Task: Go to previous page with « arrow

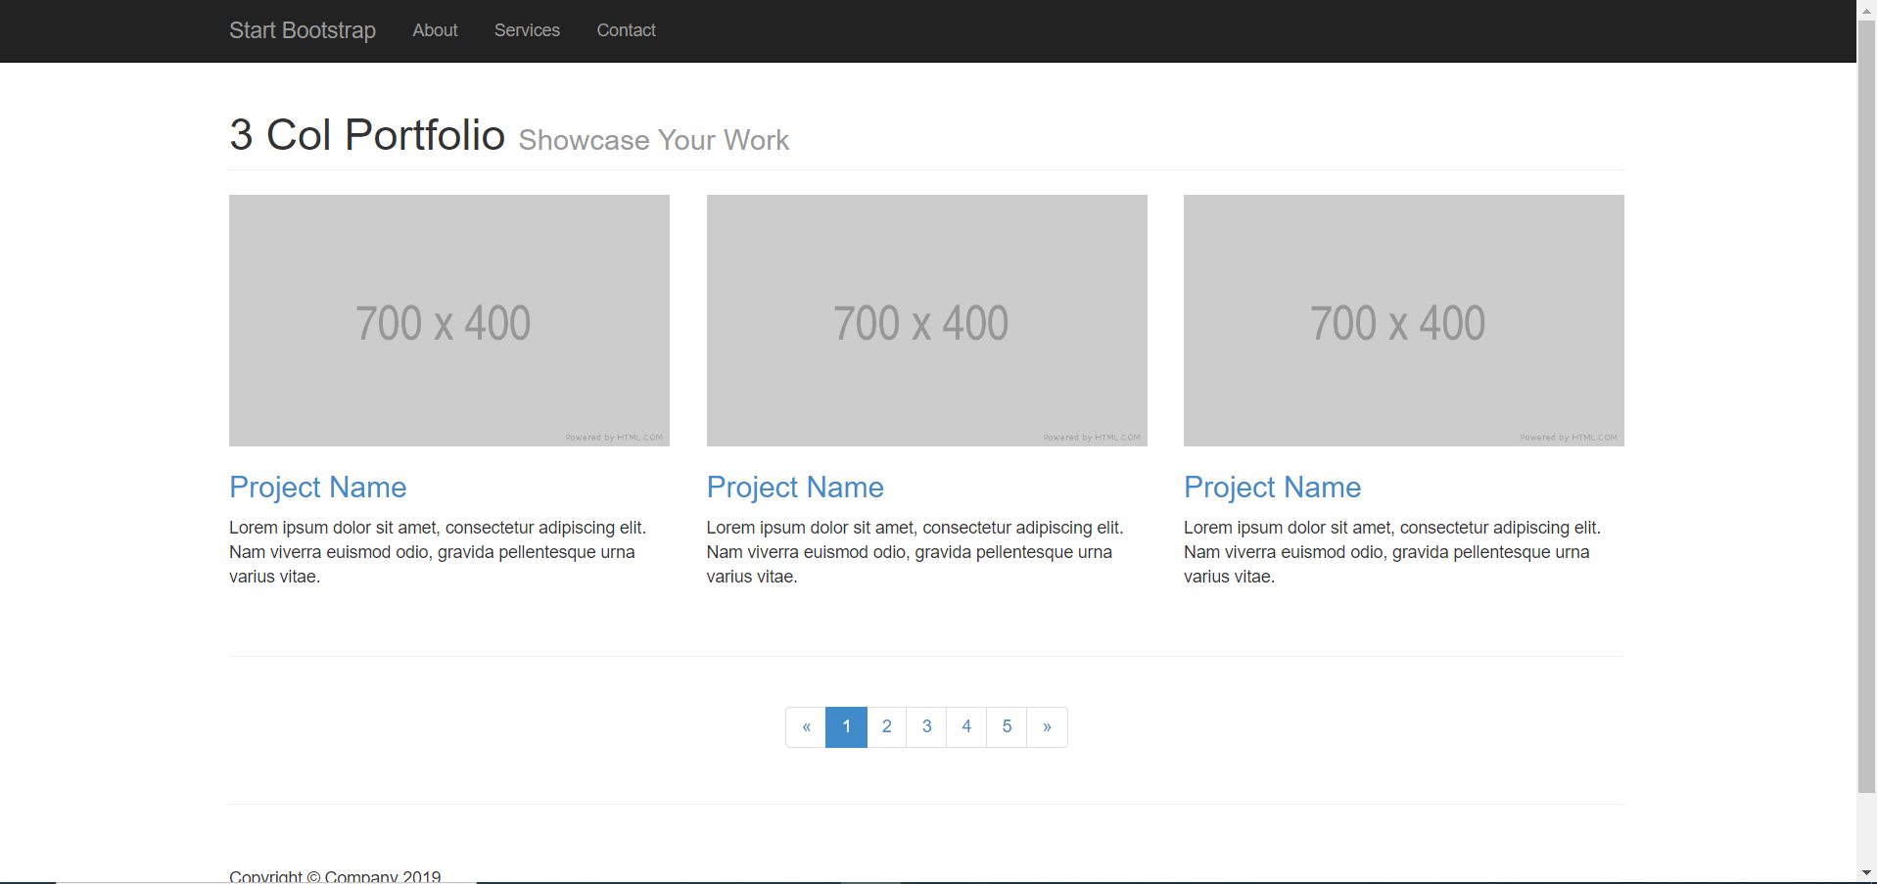Action: point(806,726)
